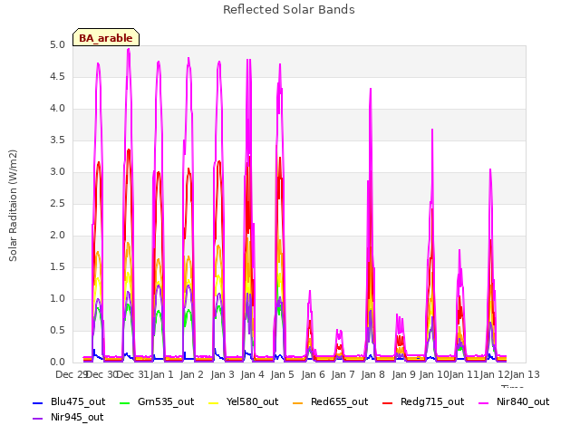Screen dimensions: 580x435
Task: Click the Jan 5 x-axis tick label
Action: pyautogui.click(x=283, y=374)
